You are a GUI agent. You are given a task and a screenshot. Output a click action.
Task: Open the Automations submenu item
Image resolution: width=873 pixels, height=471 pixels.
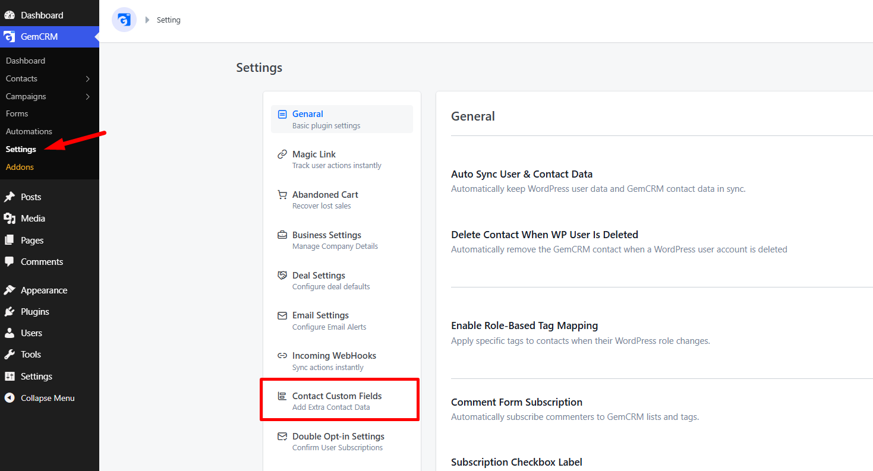[x=29, y=131]
